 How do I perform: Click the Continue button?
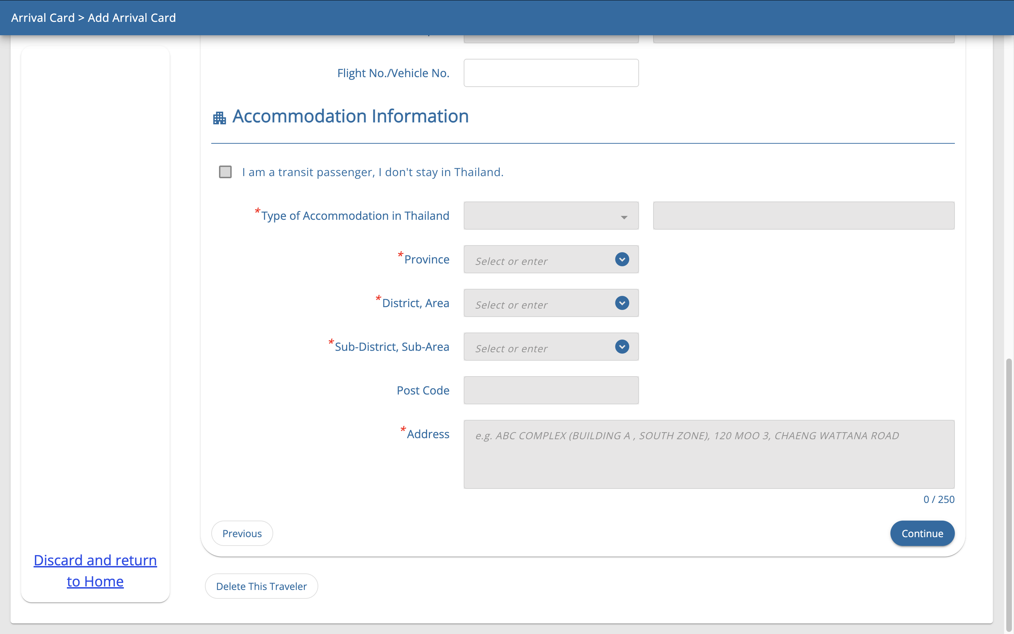[x=922, y=533]
